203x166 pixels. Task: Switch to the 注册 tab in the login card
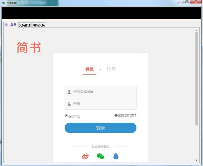click(x=111, y=69)
